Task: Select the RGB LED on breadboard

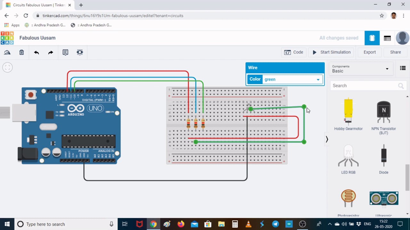Action: [249, 109]
